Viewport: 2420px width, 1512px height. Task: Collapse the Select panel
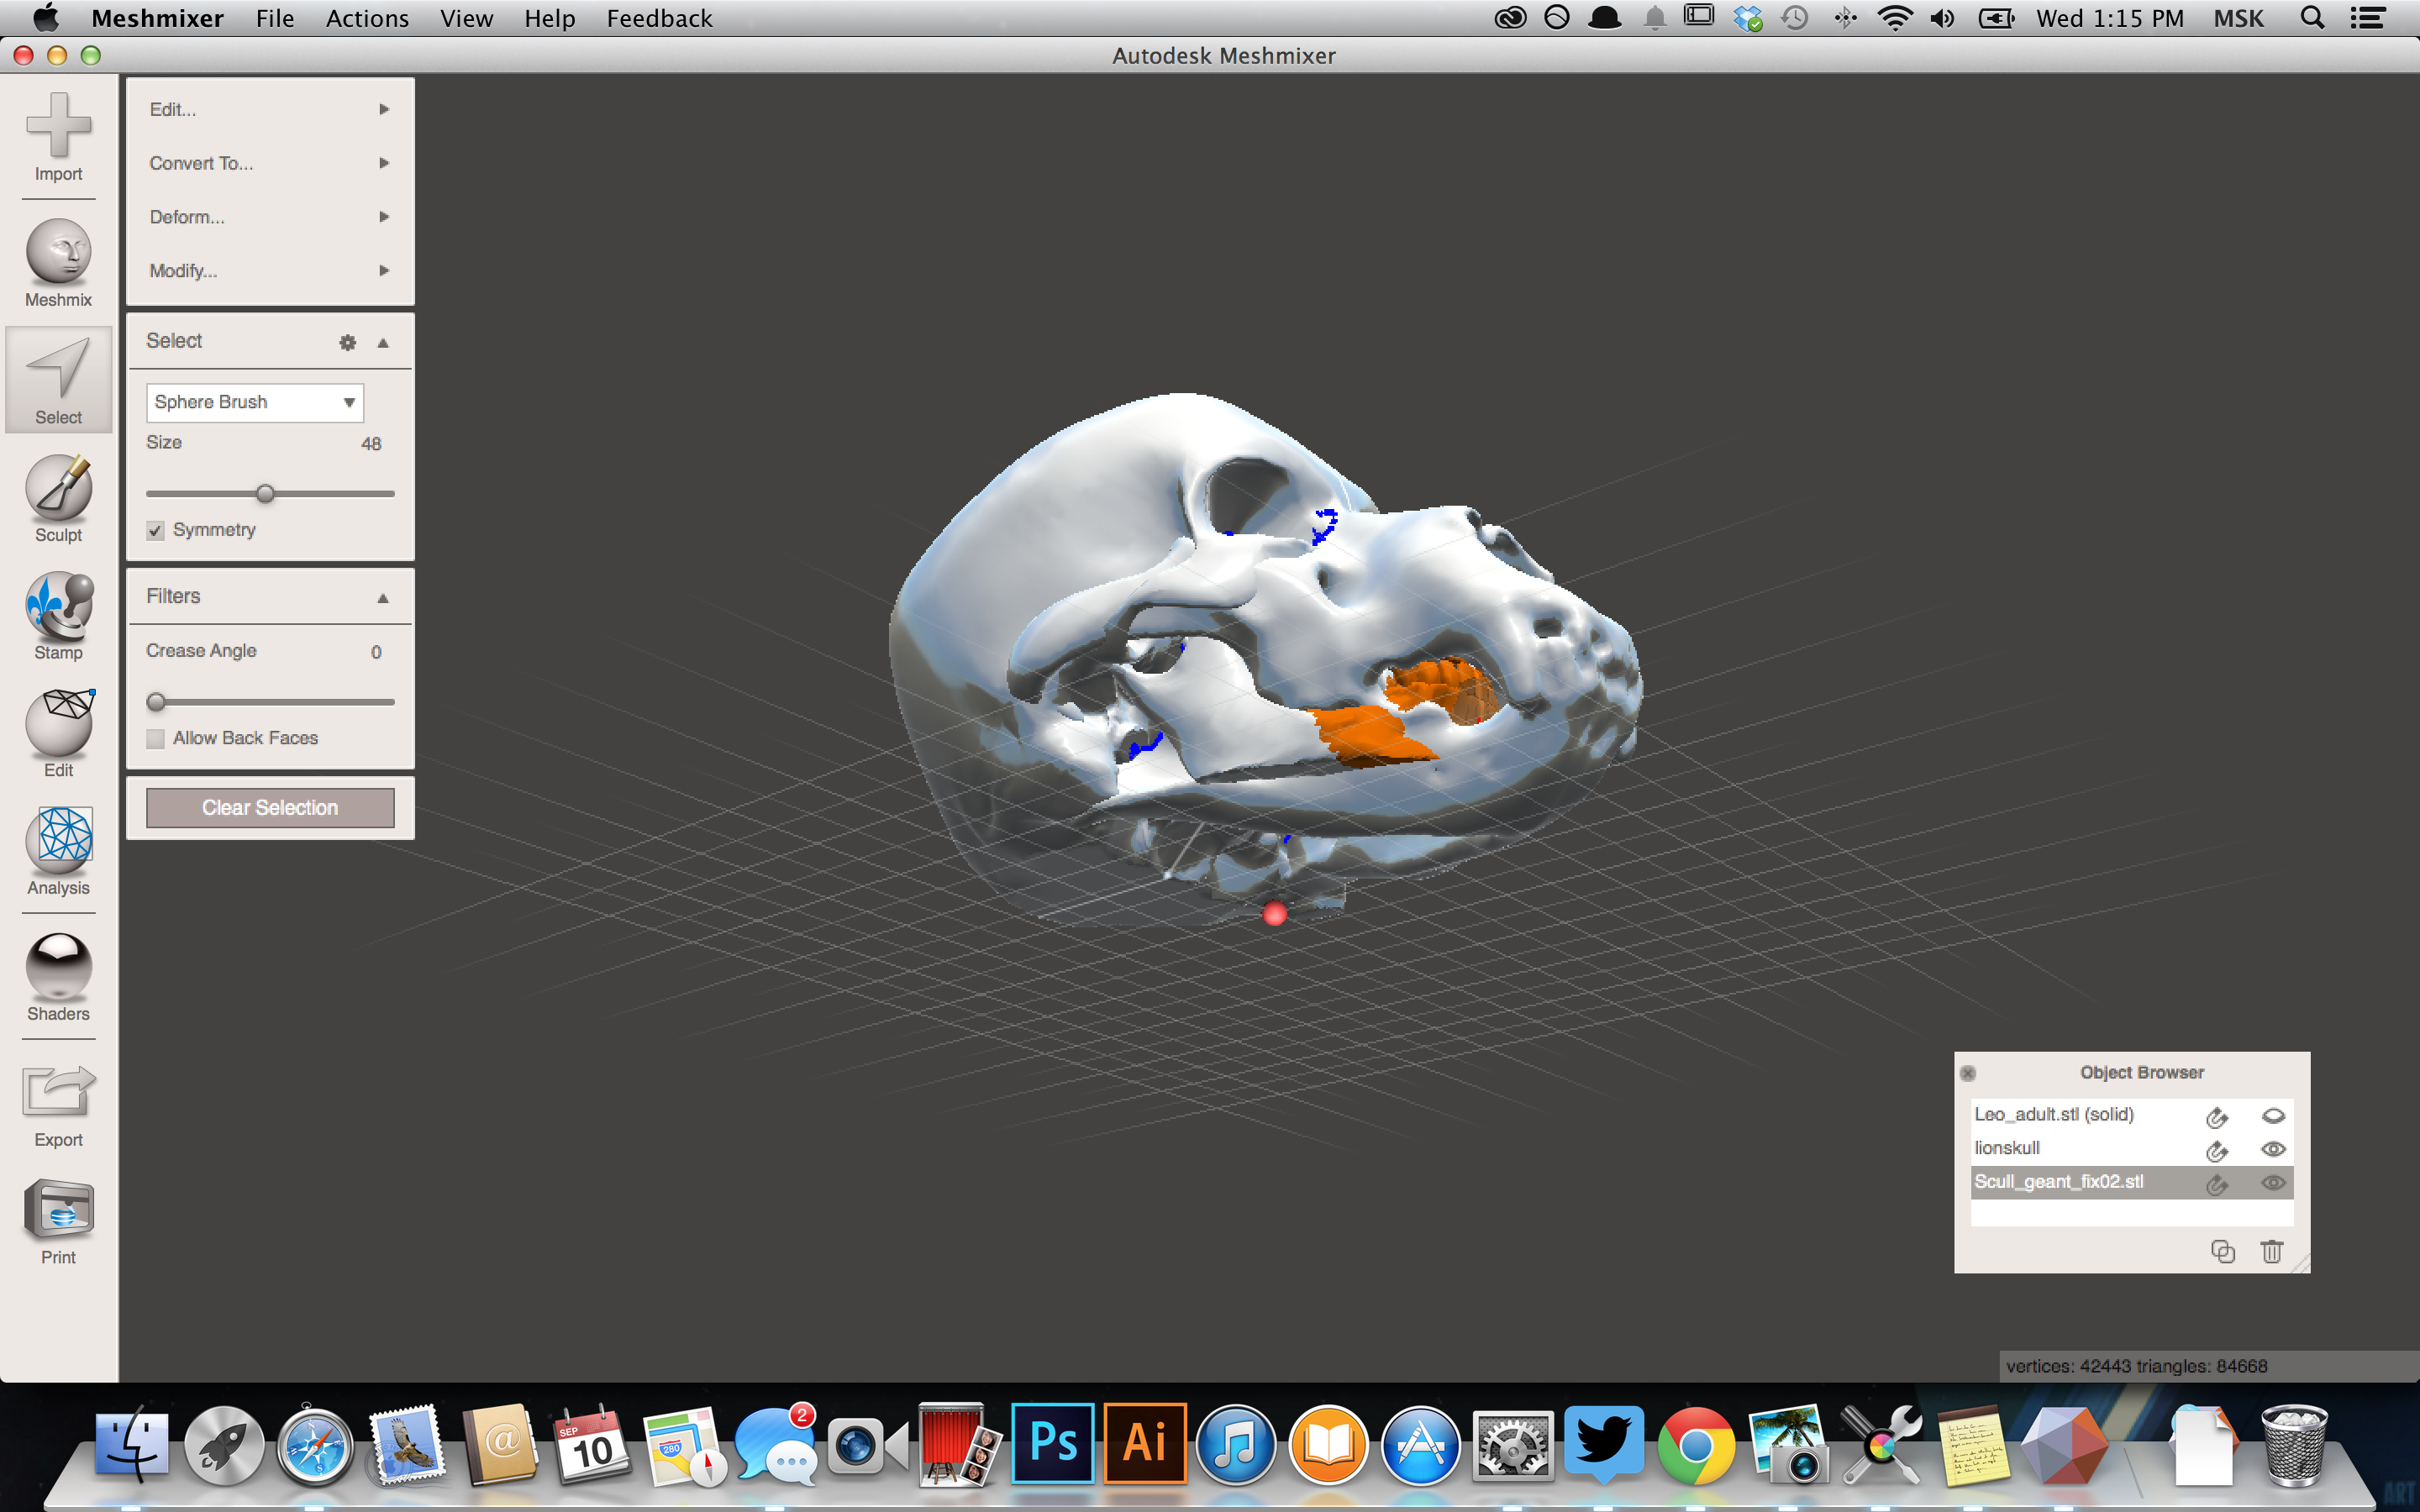click(383, 342)
